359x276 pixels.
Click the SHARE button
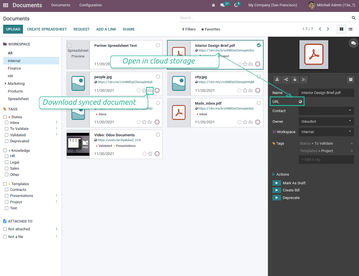coord(129,29)
